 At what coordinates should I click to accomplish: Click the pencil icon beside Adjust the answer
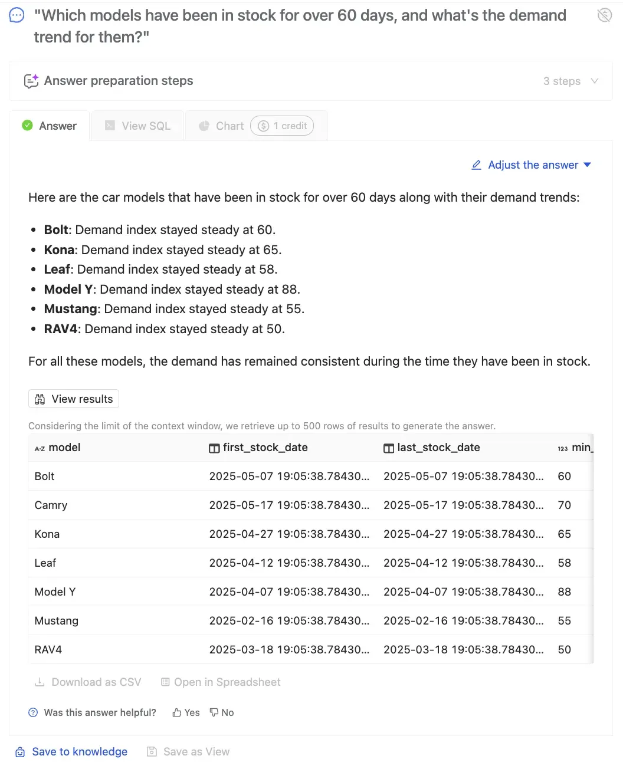(477, 165)
